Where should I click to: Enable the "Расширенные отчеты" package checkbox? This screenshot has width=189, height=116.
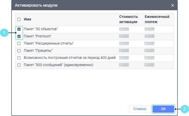19,44
